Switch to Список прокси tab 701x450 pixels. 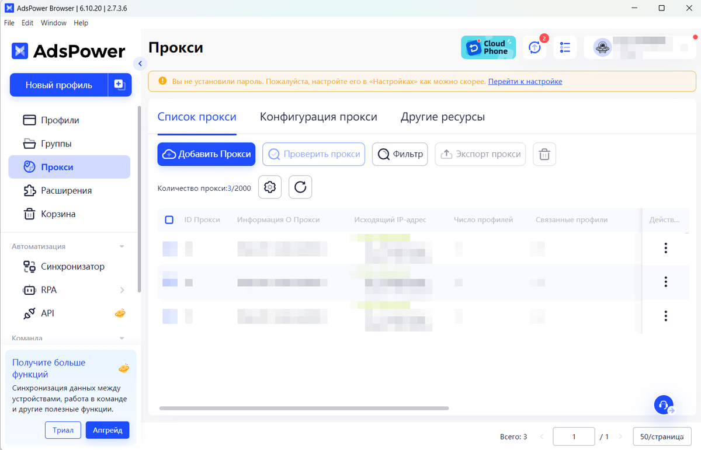click(x=197, y=117)
